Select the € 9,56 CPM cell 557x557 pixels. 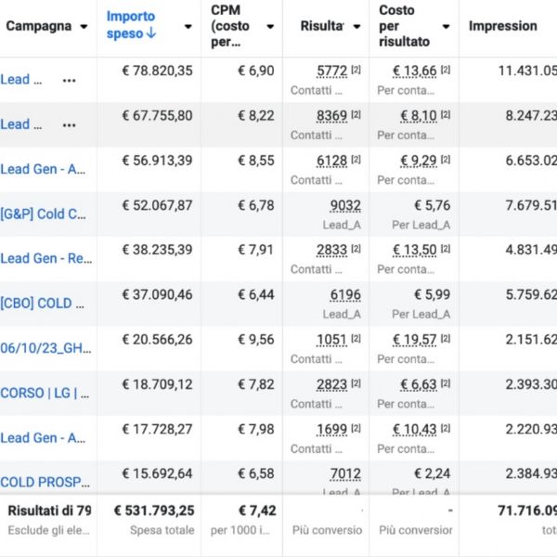[x=256, y=340]
